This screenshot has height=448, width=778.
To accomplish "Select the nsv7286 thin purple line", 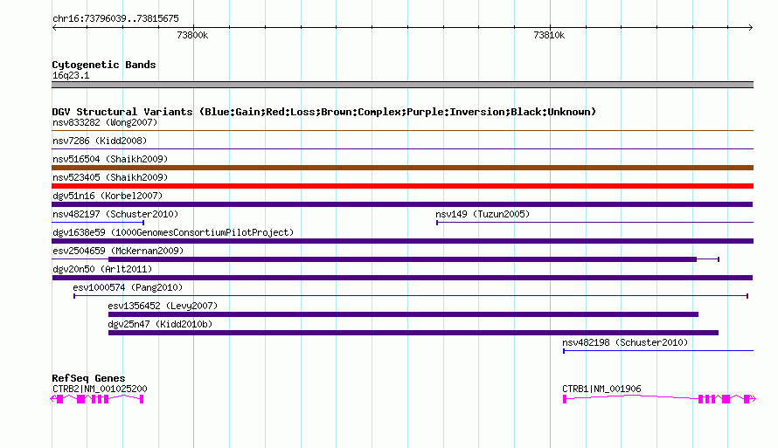I will tap(402, 148).
